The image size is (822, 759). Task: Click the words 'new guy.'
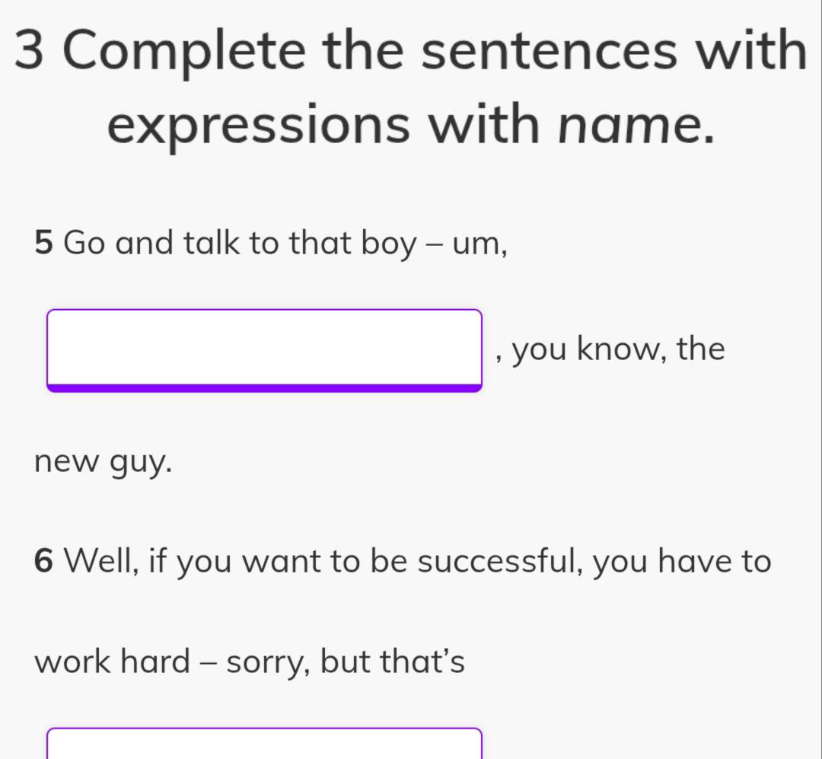click(103, 460)
